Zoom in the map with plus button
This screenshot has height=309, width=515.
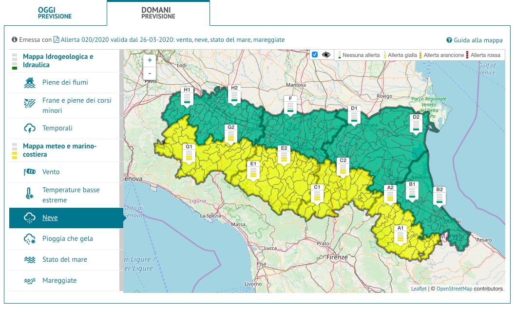point(150,60)
